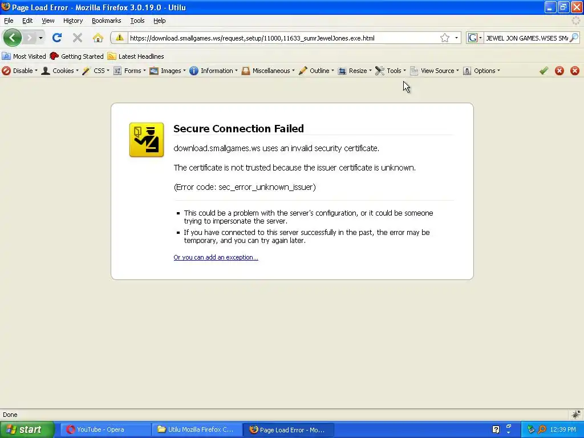Open the Getting Started bookmark
The height and width of the screenshot is (438, 584).
(77, 56)
